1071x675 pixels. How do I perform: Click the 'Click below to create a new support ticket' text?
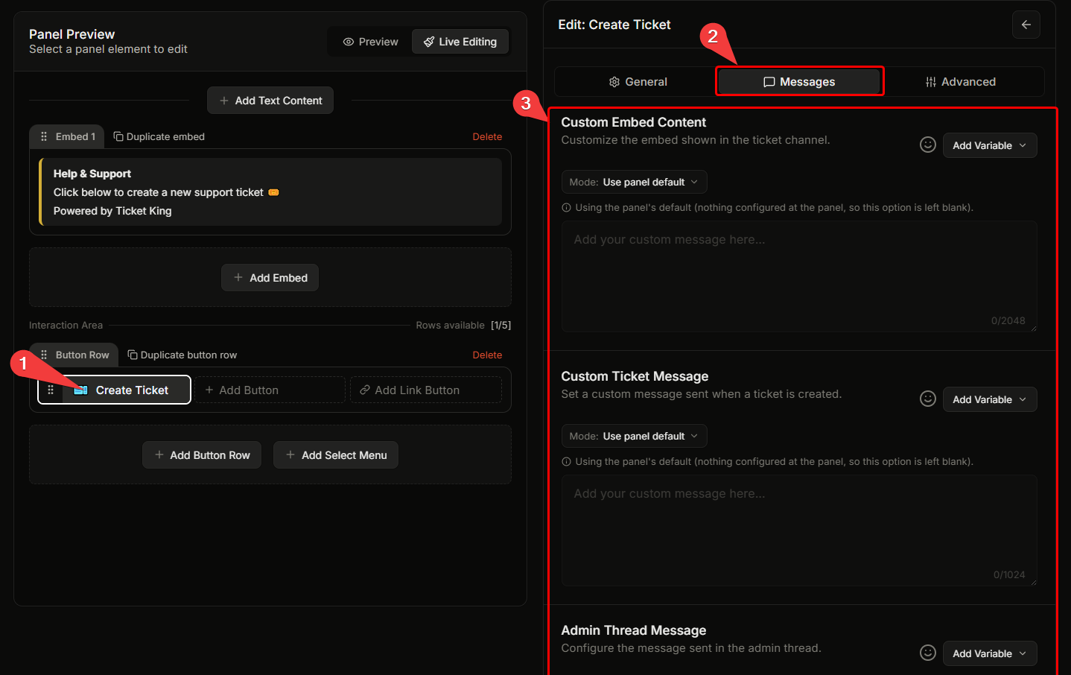tap(159, 192)
